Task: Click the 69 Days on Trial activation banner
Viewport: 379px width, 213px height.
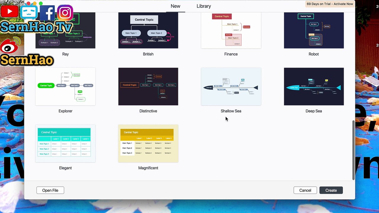Action: click(330, 4)
